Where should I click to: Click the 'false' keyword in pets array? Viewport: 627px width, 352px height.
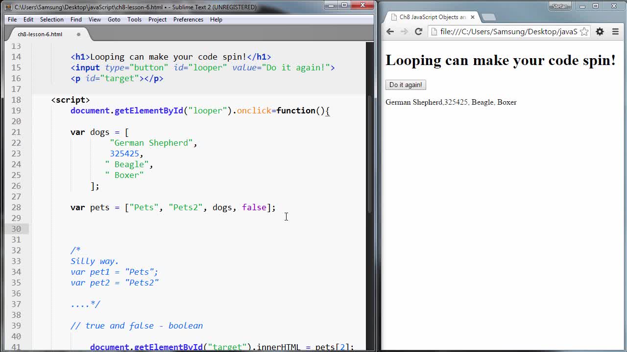[254, 207]
